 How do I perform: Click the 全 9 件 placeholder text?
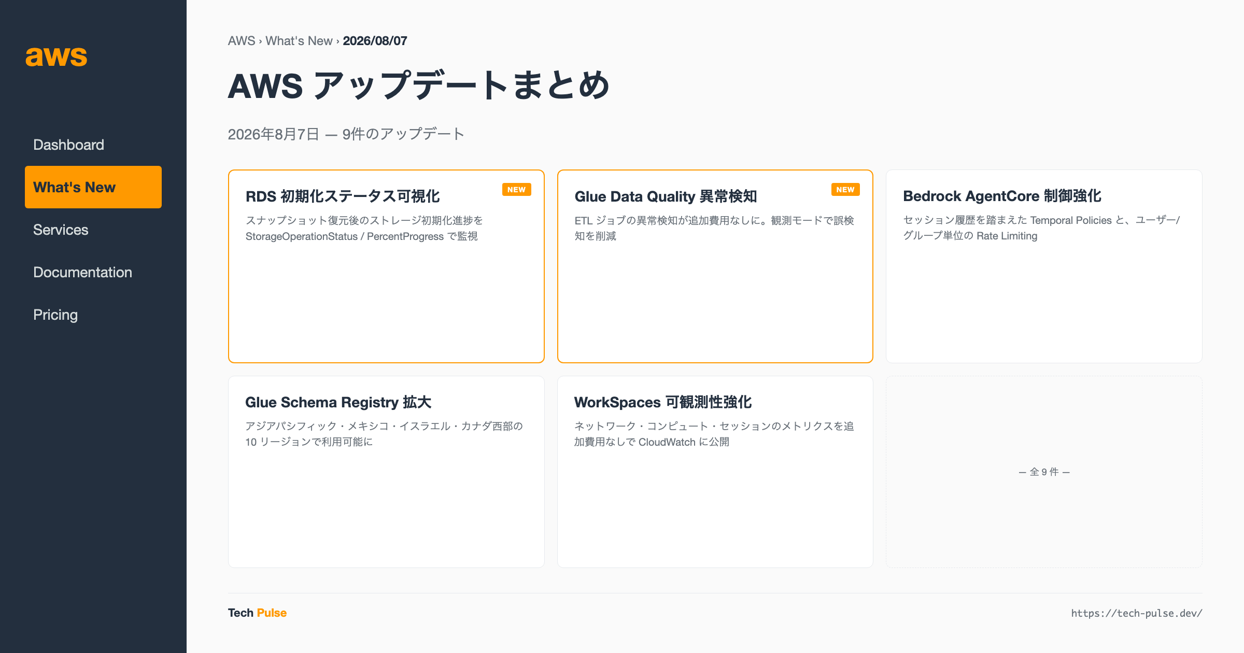tap(1044, 472)
